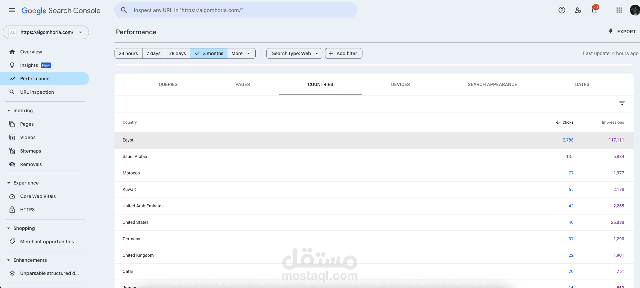Viewport: 640px width, 288px height.
Task: Click the HTTPS padlock icon
Action: click(x=12, y=210)
